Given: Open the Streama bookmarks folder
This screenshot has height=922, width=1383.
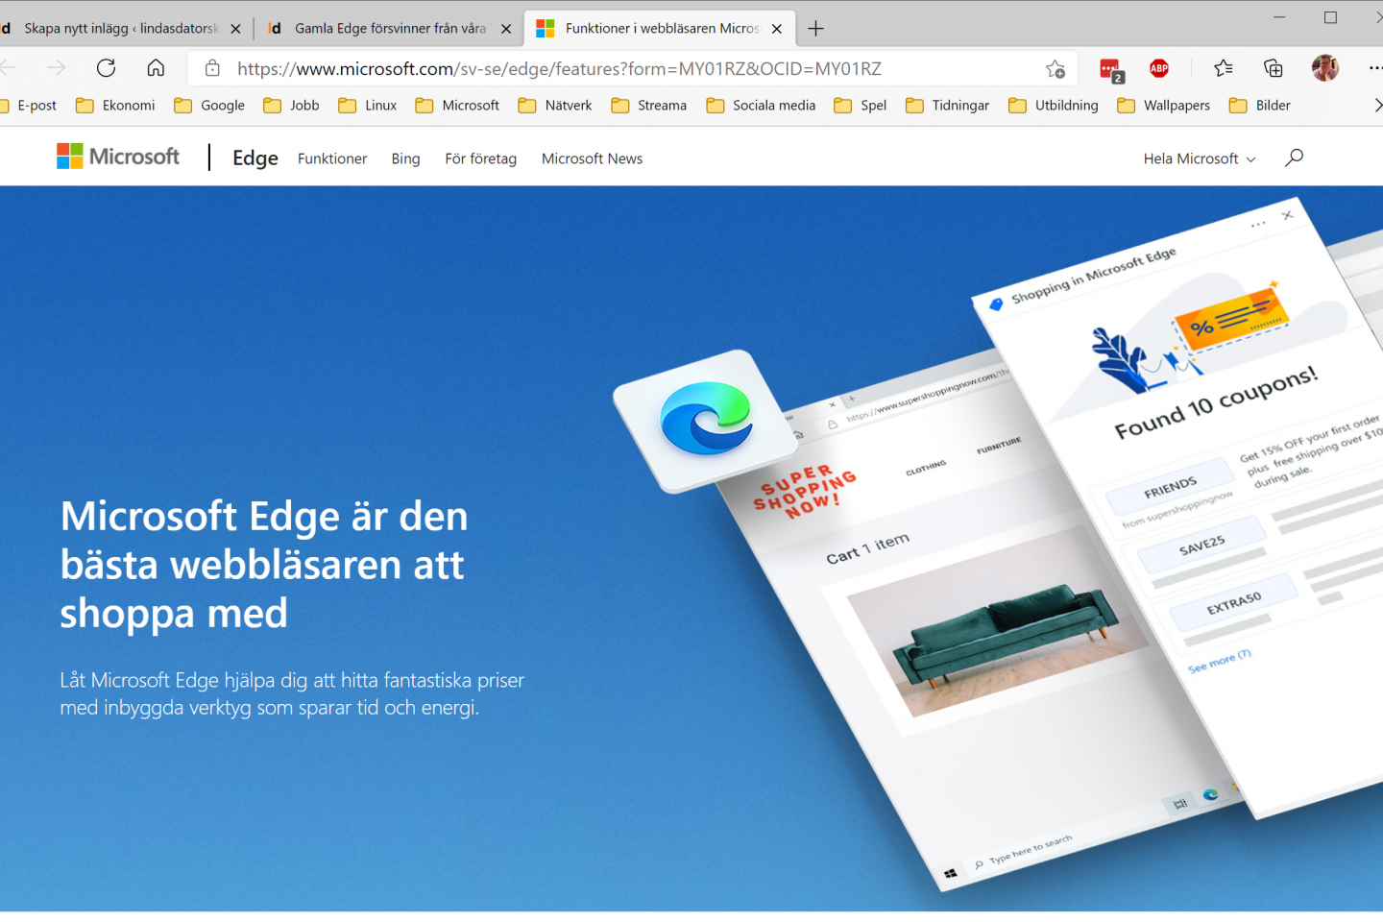Looking at the screenshot, I should 648,106.
